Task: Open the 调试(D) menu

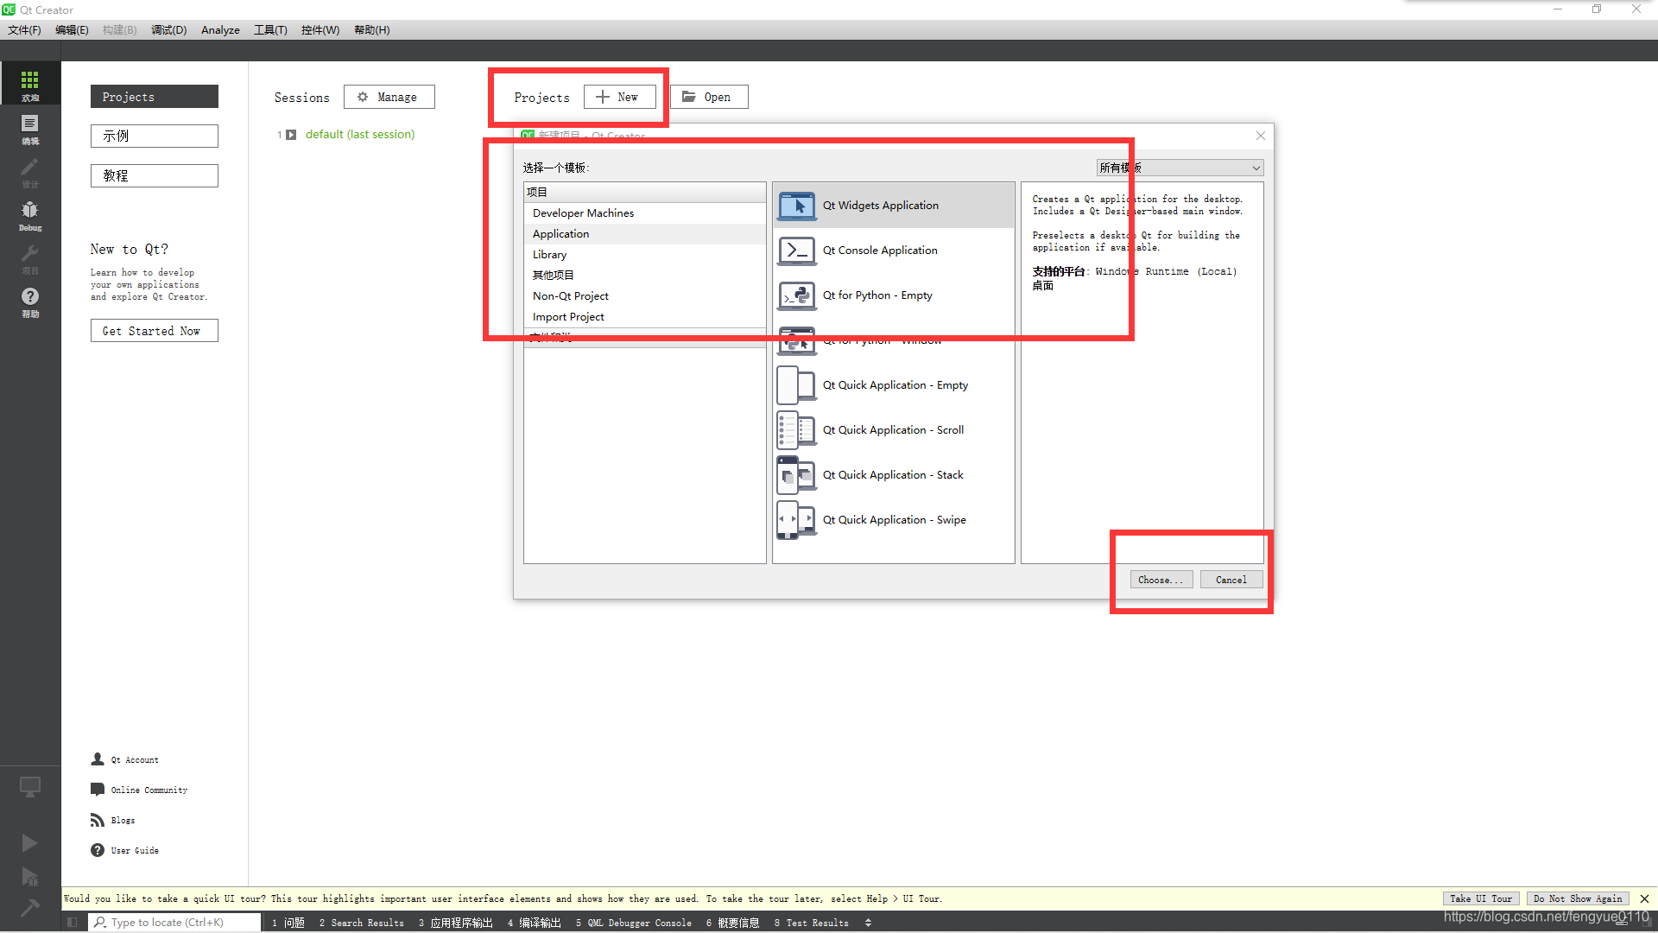Action: 168,30
